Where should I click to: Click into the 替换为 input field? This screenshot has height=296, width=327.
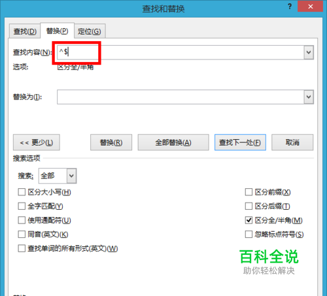[x=181, y=97]
